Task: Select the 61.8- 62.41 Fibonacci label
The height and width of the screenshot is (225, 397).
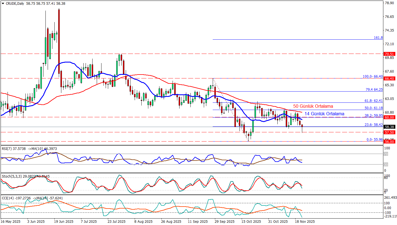Action: [374, 100]
